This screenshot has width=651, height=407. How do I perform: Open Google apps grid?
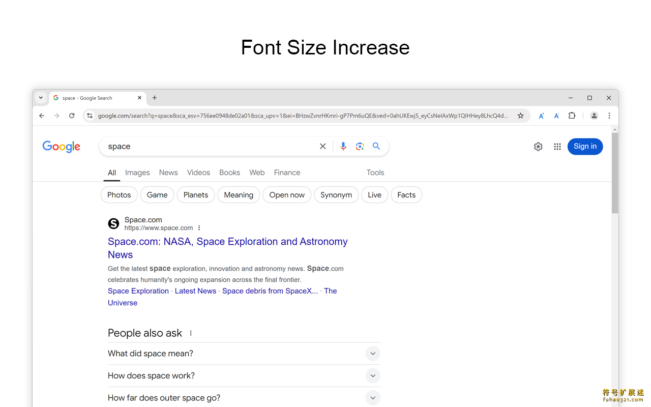point(557,147)
